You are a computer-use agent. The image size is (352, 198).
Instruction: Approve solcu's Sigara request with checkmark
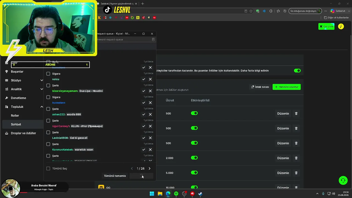click(144, 79)
